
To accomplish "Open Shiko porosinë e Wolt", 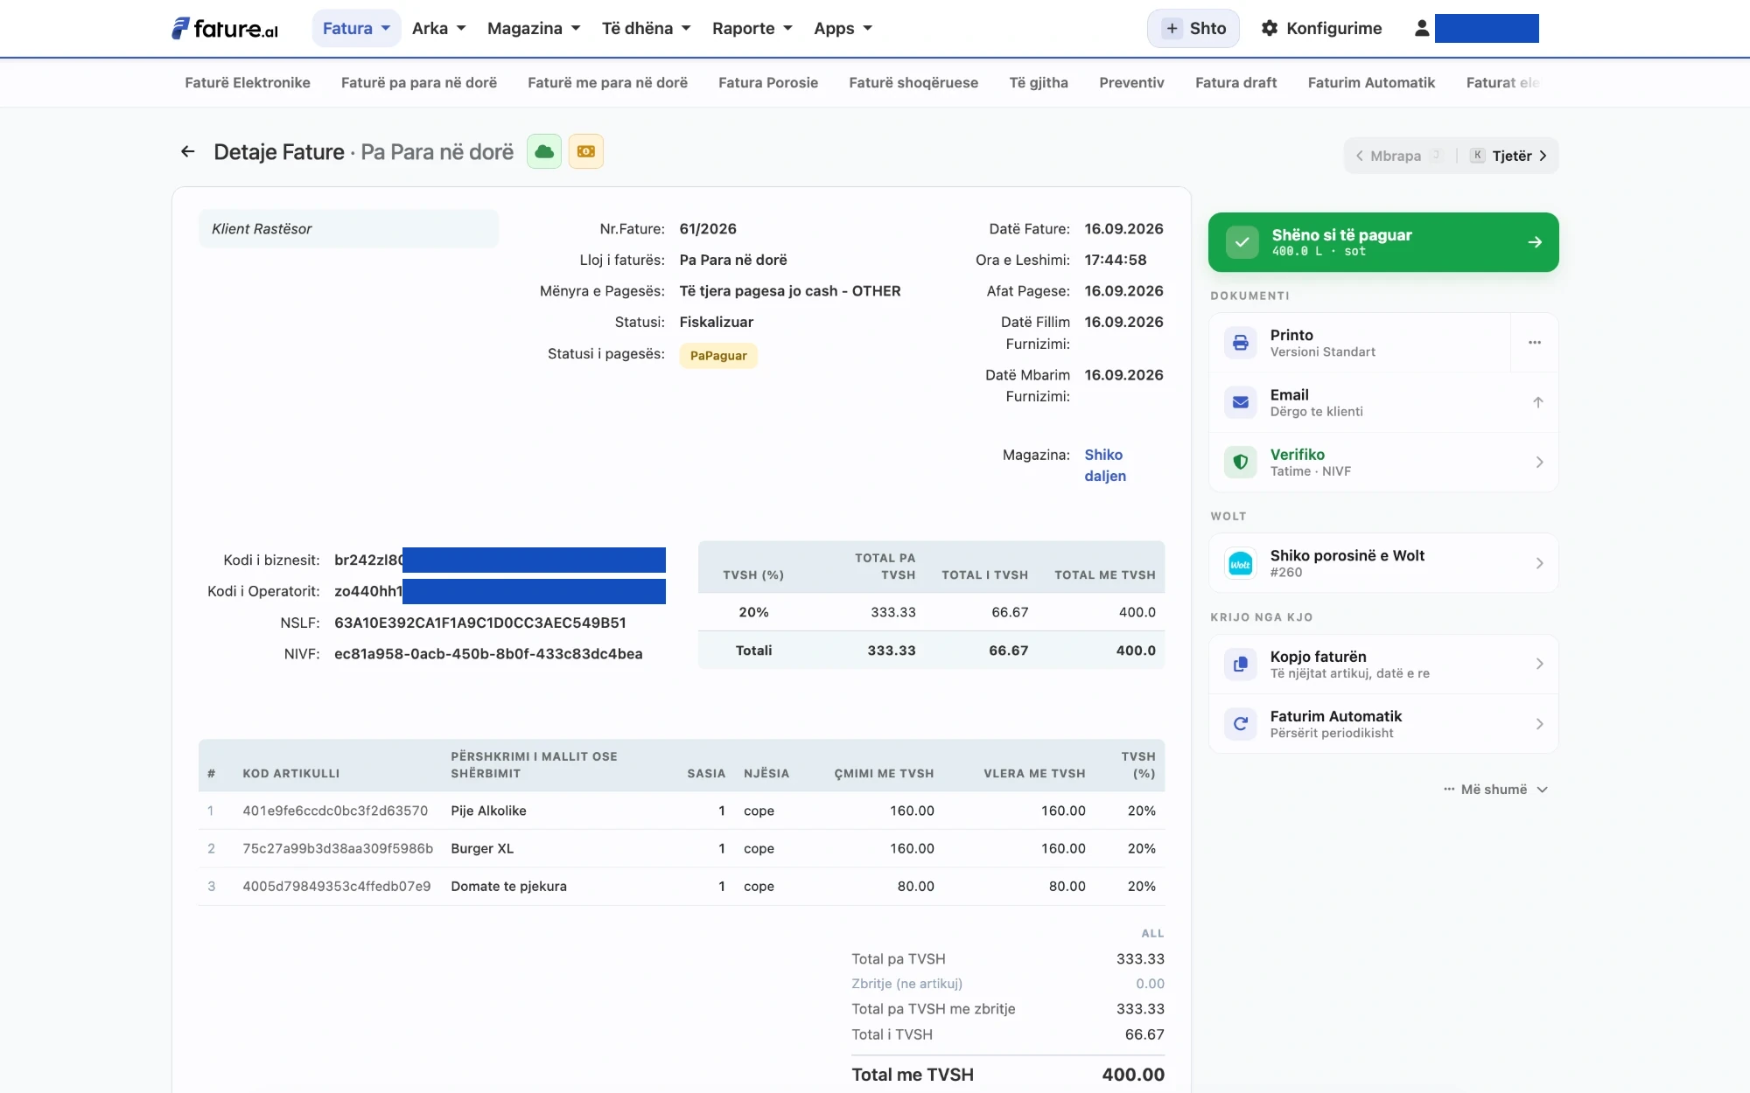I will [x=1383, y=563].
